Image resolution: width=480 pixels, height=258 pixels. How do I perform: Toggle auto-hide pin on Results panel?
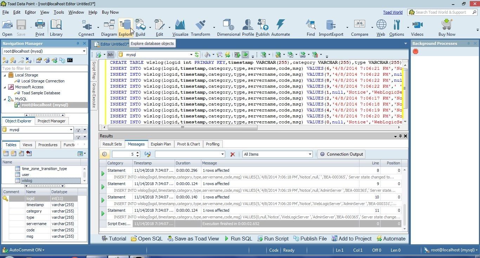point(400,136)
